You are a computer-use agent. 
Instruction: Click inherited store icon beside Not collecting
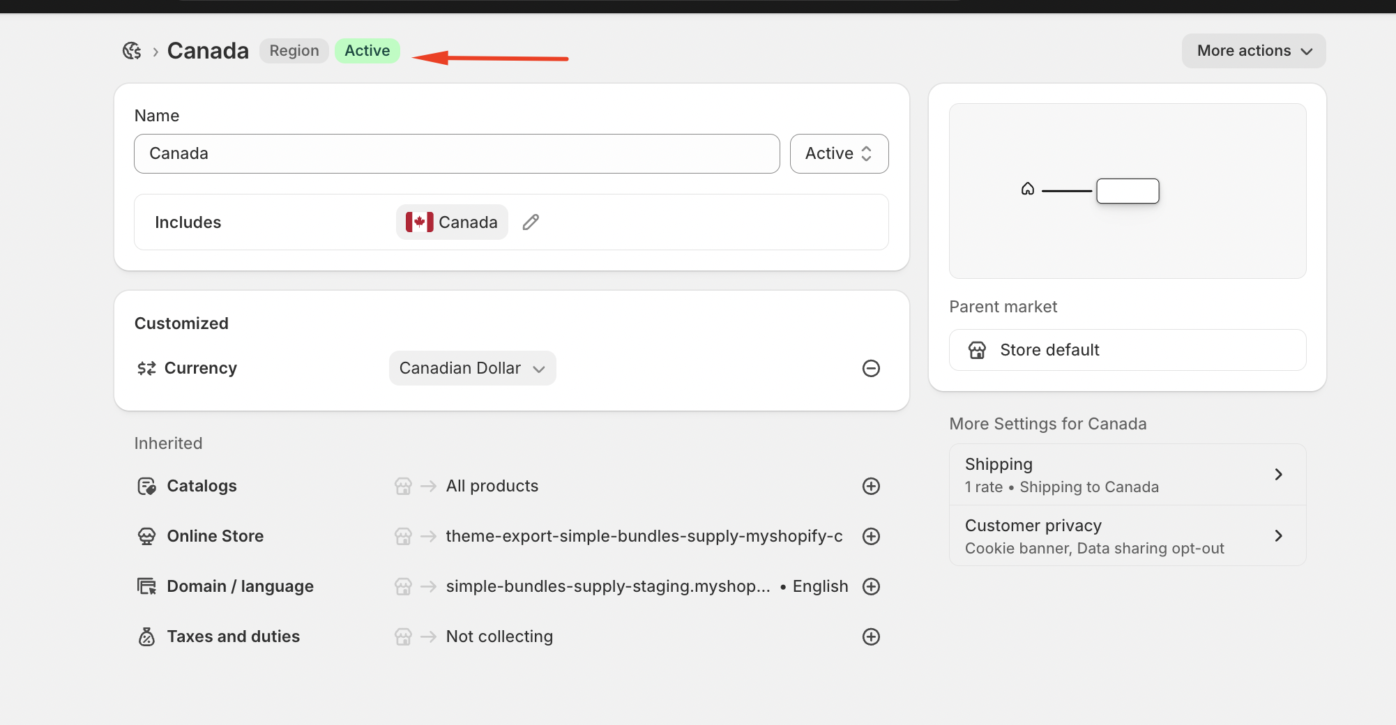pyautogui.click(x=403, y=636)
